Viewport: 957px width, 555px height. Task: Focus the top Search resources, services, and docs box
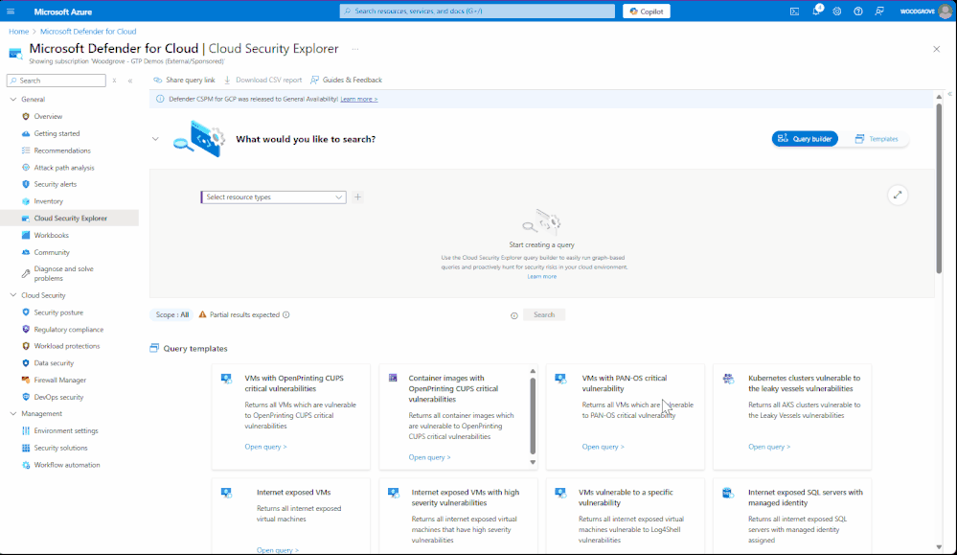477,11
